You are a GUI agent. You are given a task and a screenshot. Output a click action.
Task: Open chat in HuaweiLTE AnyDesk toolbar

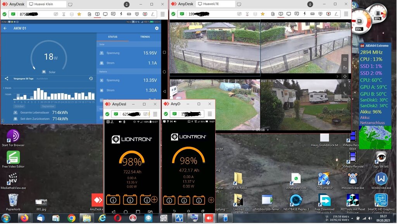click(297, 14)
